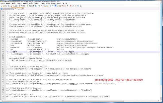Click the text 'com.gitblit.utils.ClientLogger'
163x103 pixels.
click(73, 54)
